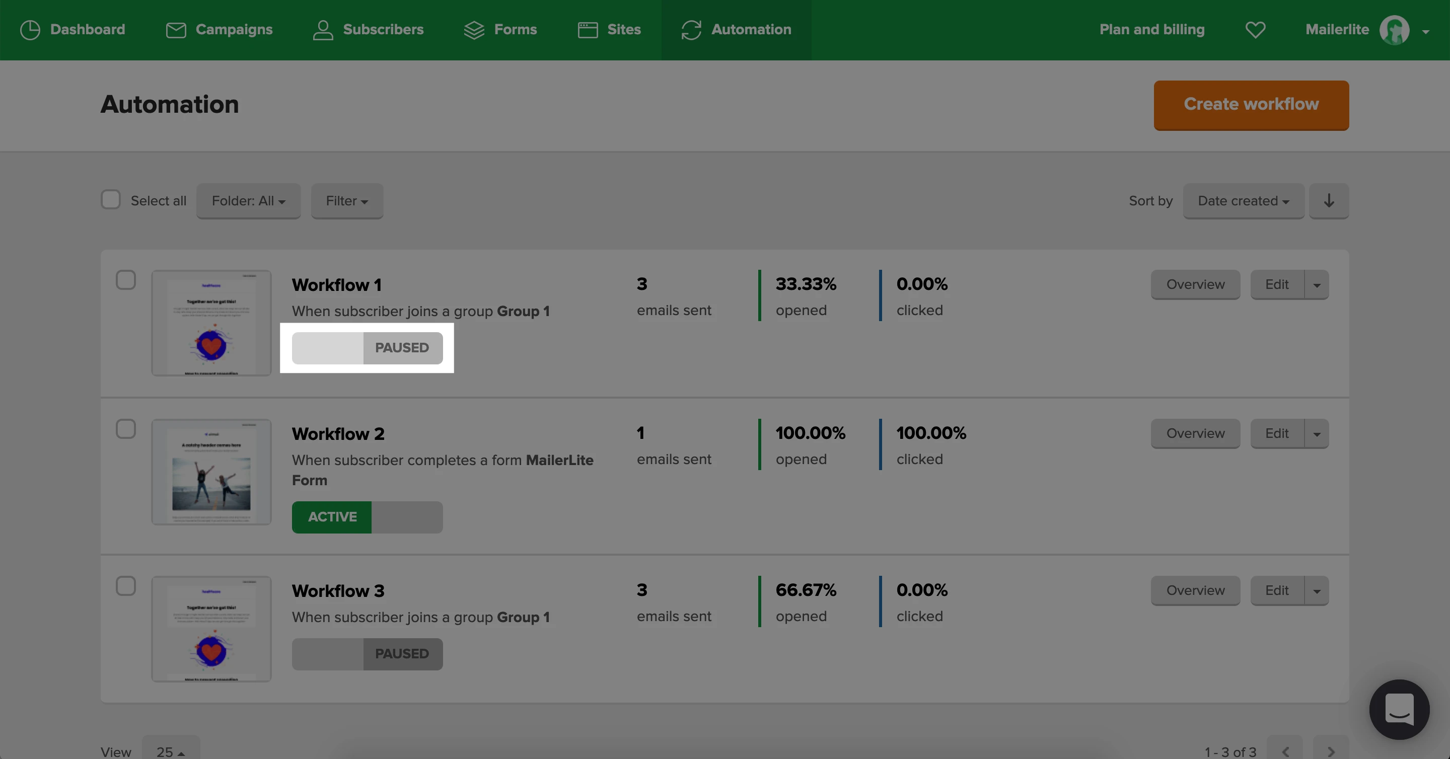Expand Workflow 2 Edit dropdown arrow
This screenshot has height=759, width=1450.
1317,434
